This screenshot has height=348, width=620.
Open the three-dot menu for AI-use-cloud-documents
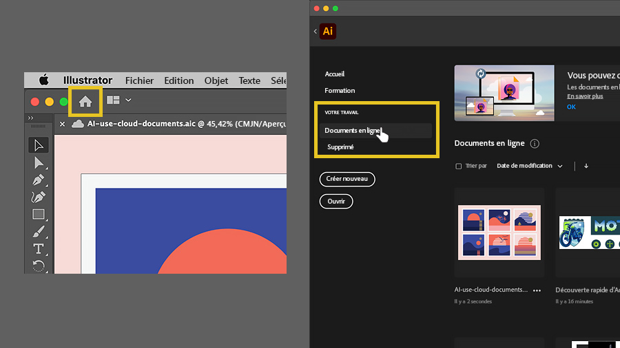point(537,290)
